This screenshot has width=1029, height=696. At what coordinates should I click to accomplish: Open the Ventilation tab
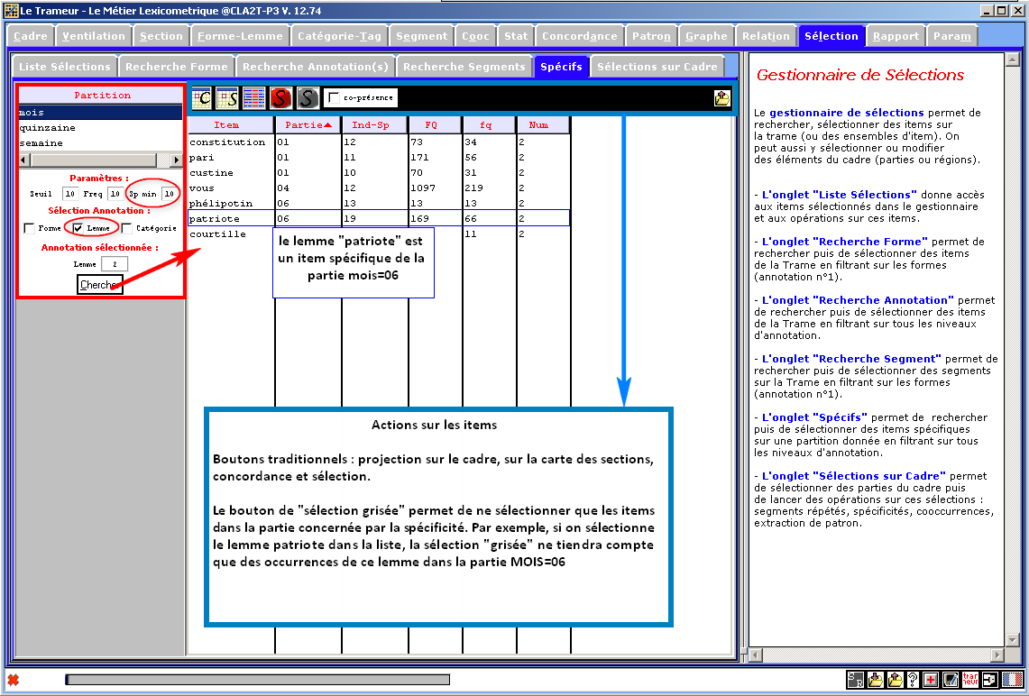coord(94,36)
